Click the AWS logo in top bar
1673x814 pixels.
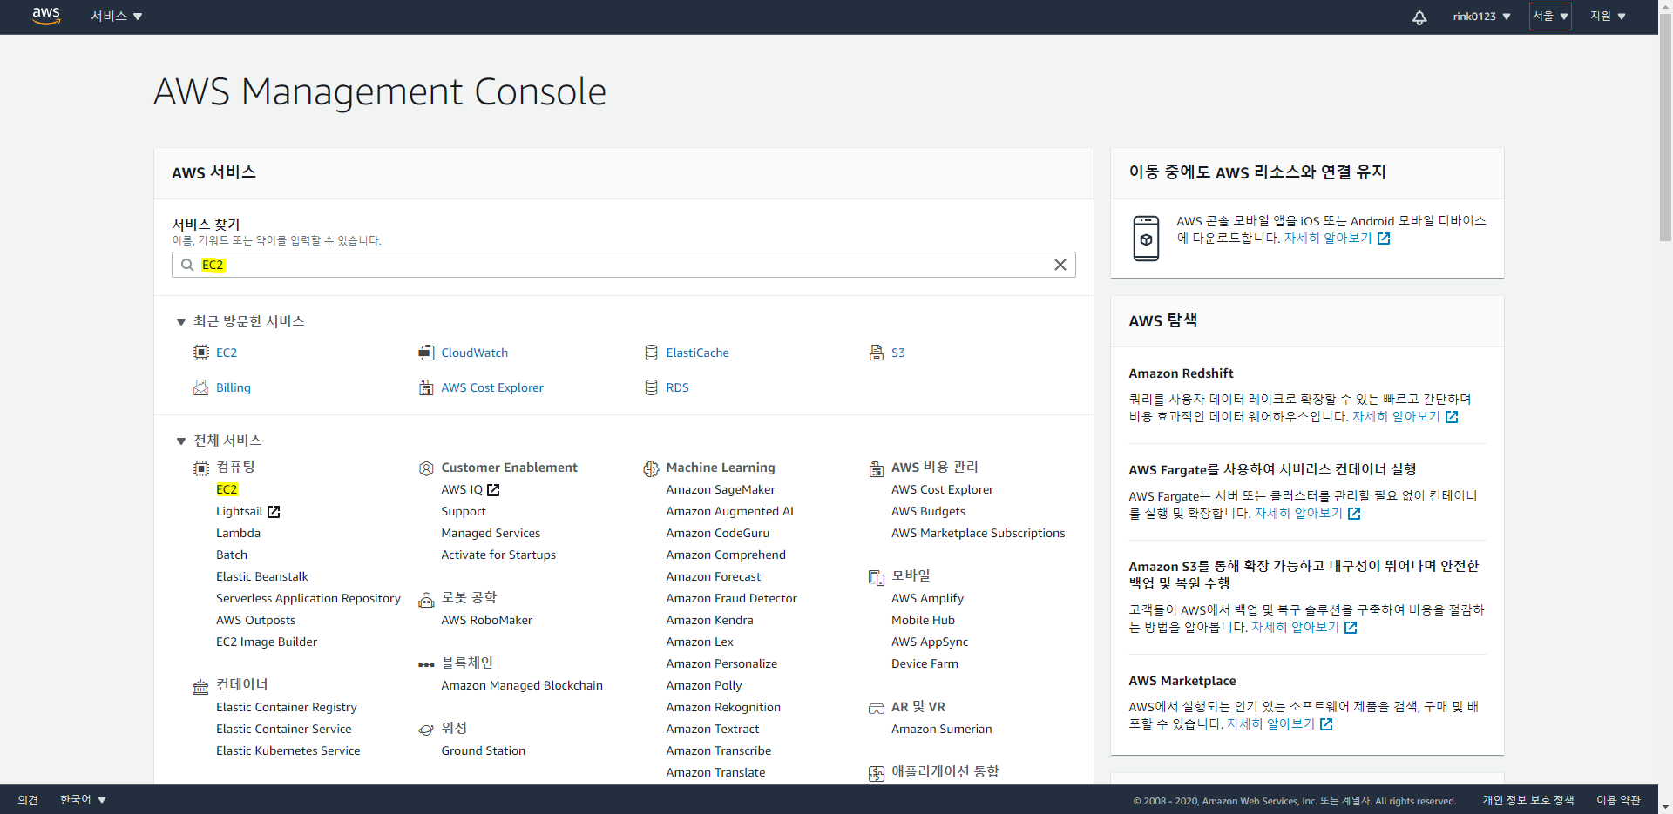click(46, 17)
